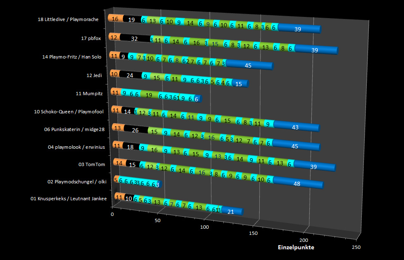Click black 9 segment in Playmo-Fritz bar
The width and height of the screenshot is (404, 260).
click(x=124, y=56)
